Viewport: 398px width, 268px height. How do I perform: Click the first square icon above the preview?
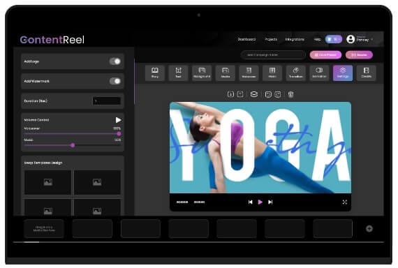click(x=230, y=94)
